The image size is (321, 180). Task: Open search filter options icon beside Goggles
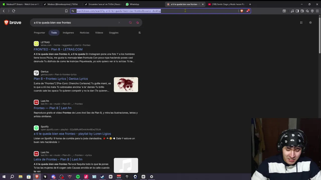[139, 33]
